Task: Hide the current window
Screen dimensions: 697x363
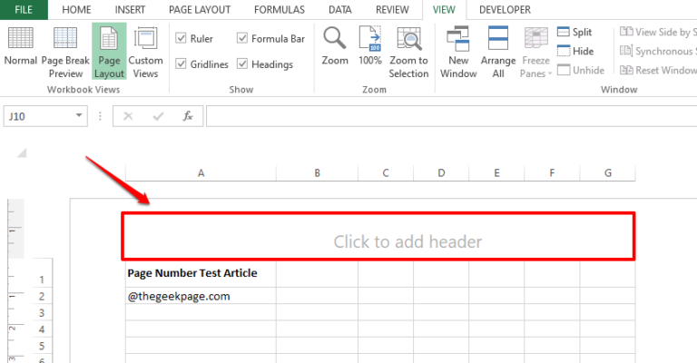Action: (575, 51)
